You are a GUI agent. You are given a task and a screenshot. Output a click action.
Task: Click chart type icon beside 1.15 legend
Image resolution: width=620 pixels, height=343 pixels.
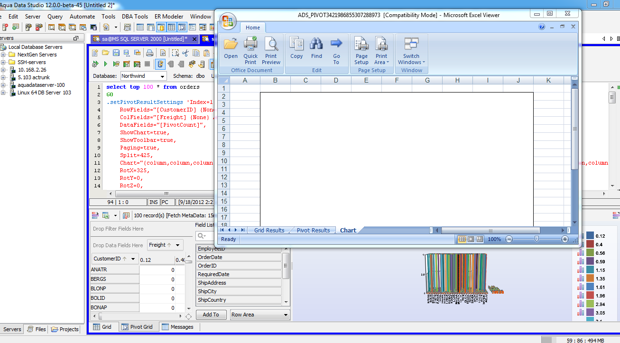(x=581, y=270)
